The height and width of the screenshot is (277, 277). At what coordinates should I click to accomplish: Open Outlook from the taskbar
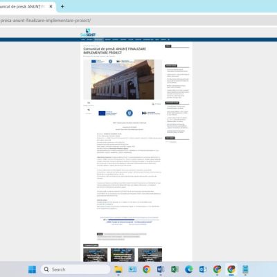pyautogui.click(x=203, y=269)
